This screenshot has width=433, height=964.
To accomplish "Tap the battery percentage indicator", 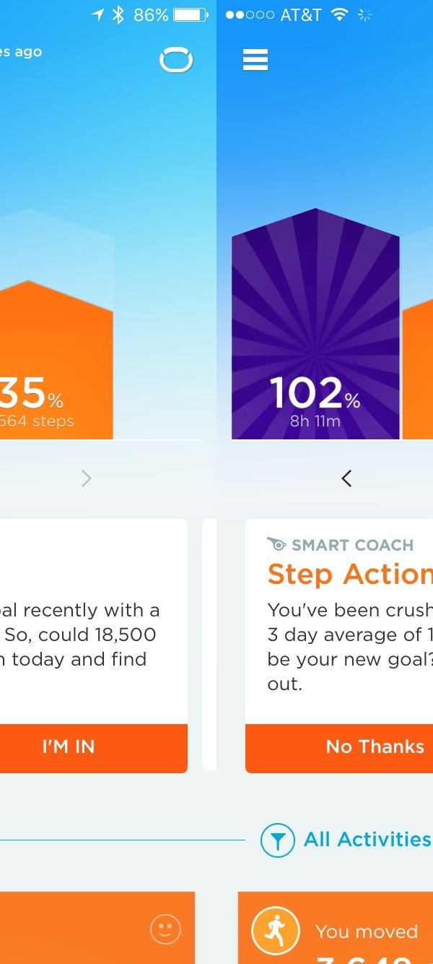I will (x=151, y=15).
